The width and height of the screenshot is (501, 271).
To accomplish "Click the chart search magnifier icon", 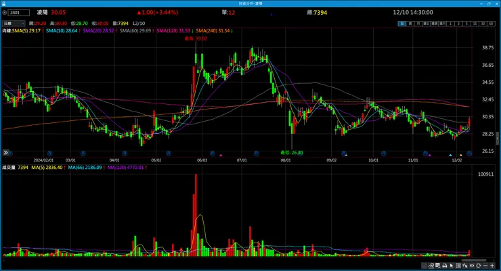I will pos(437,266).
